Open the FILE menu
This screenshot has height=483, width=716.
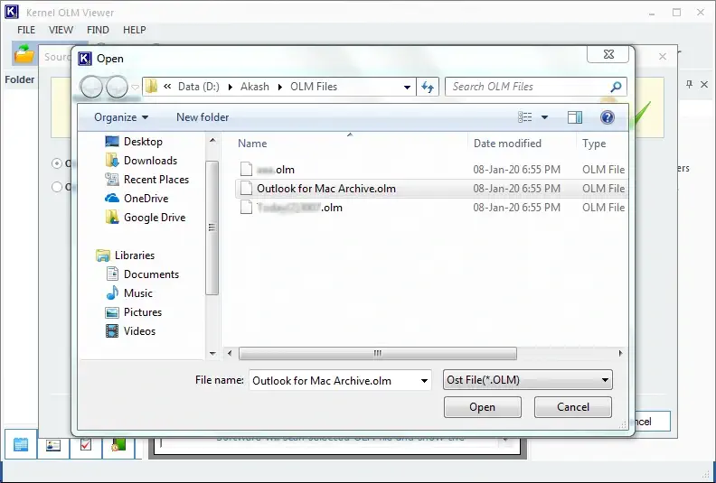[x=26, y=30]
